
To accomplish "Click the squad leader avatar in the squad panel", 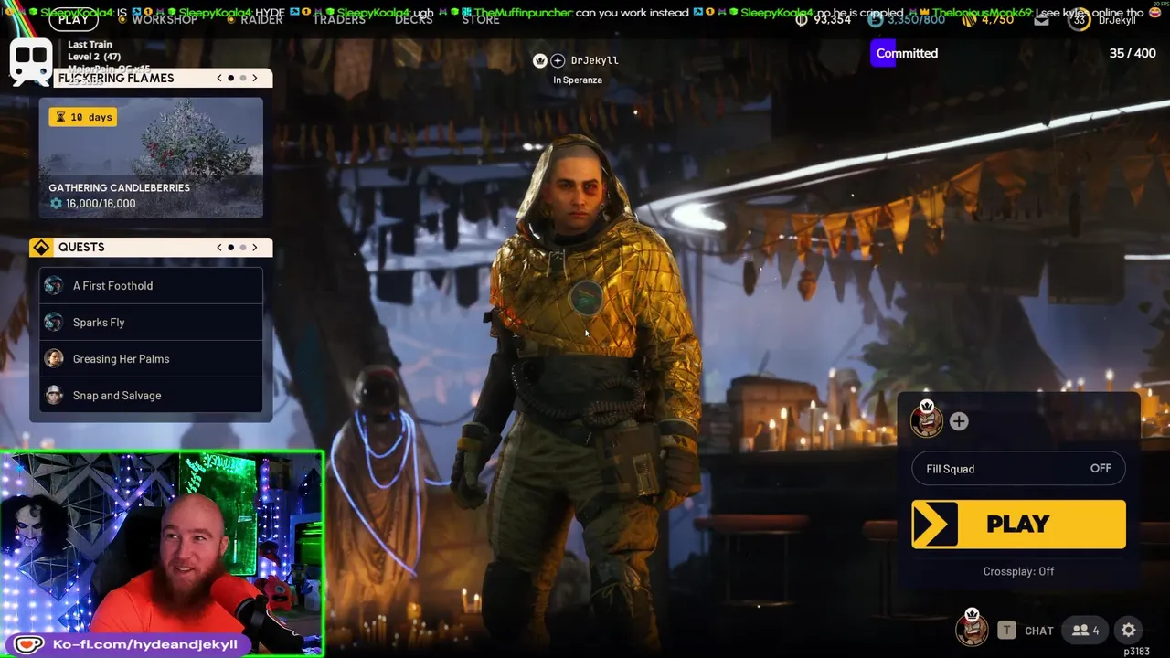I will 926,419.
